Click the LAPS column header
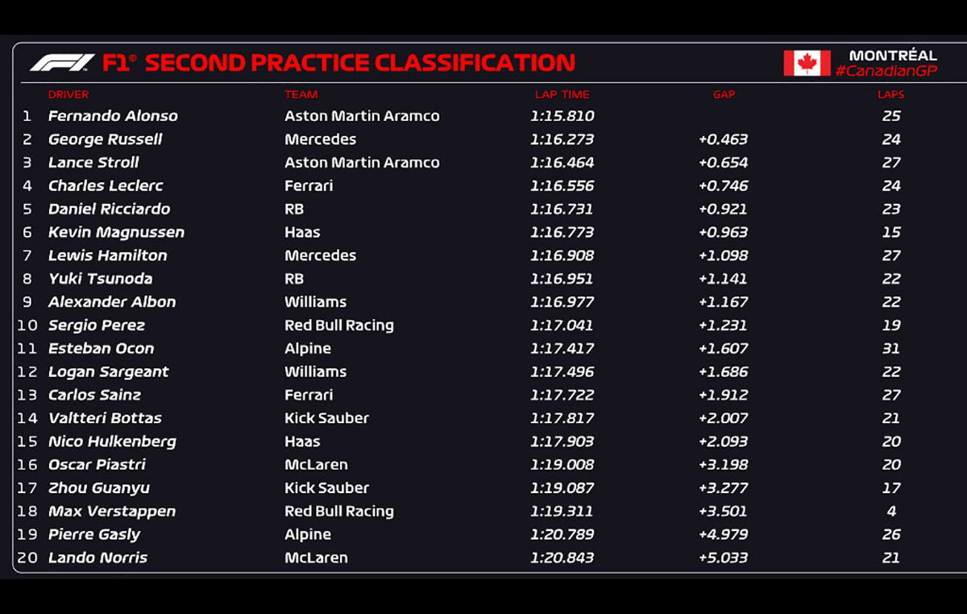Screen dimensions: 967x614 click(890, 94)
